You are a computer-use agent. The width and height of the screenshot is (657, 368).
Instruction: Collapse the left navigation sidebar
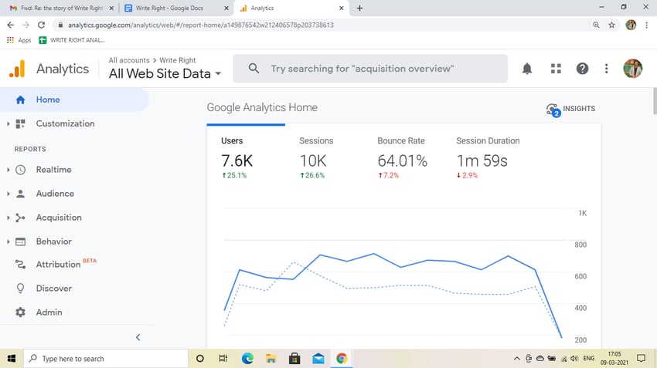pos(138,337)
